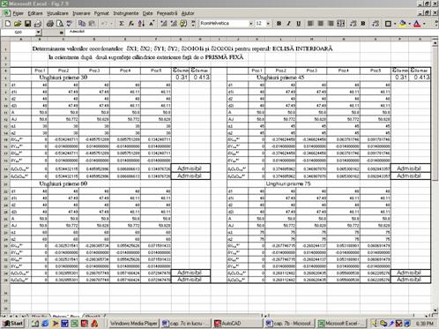The height and width of the screenshot is (329, 439).
Task: Click the Copy icon in the toolbar
Action: coord(82,24)
